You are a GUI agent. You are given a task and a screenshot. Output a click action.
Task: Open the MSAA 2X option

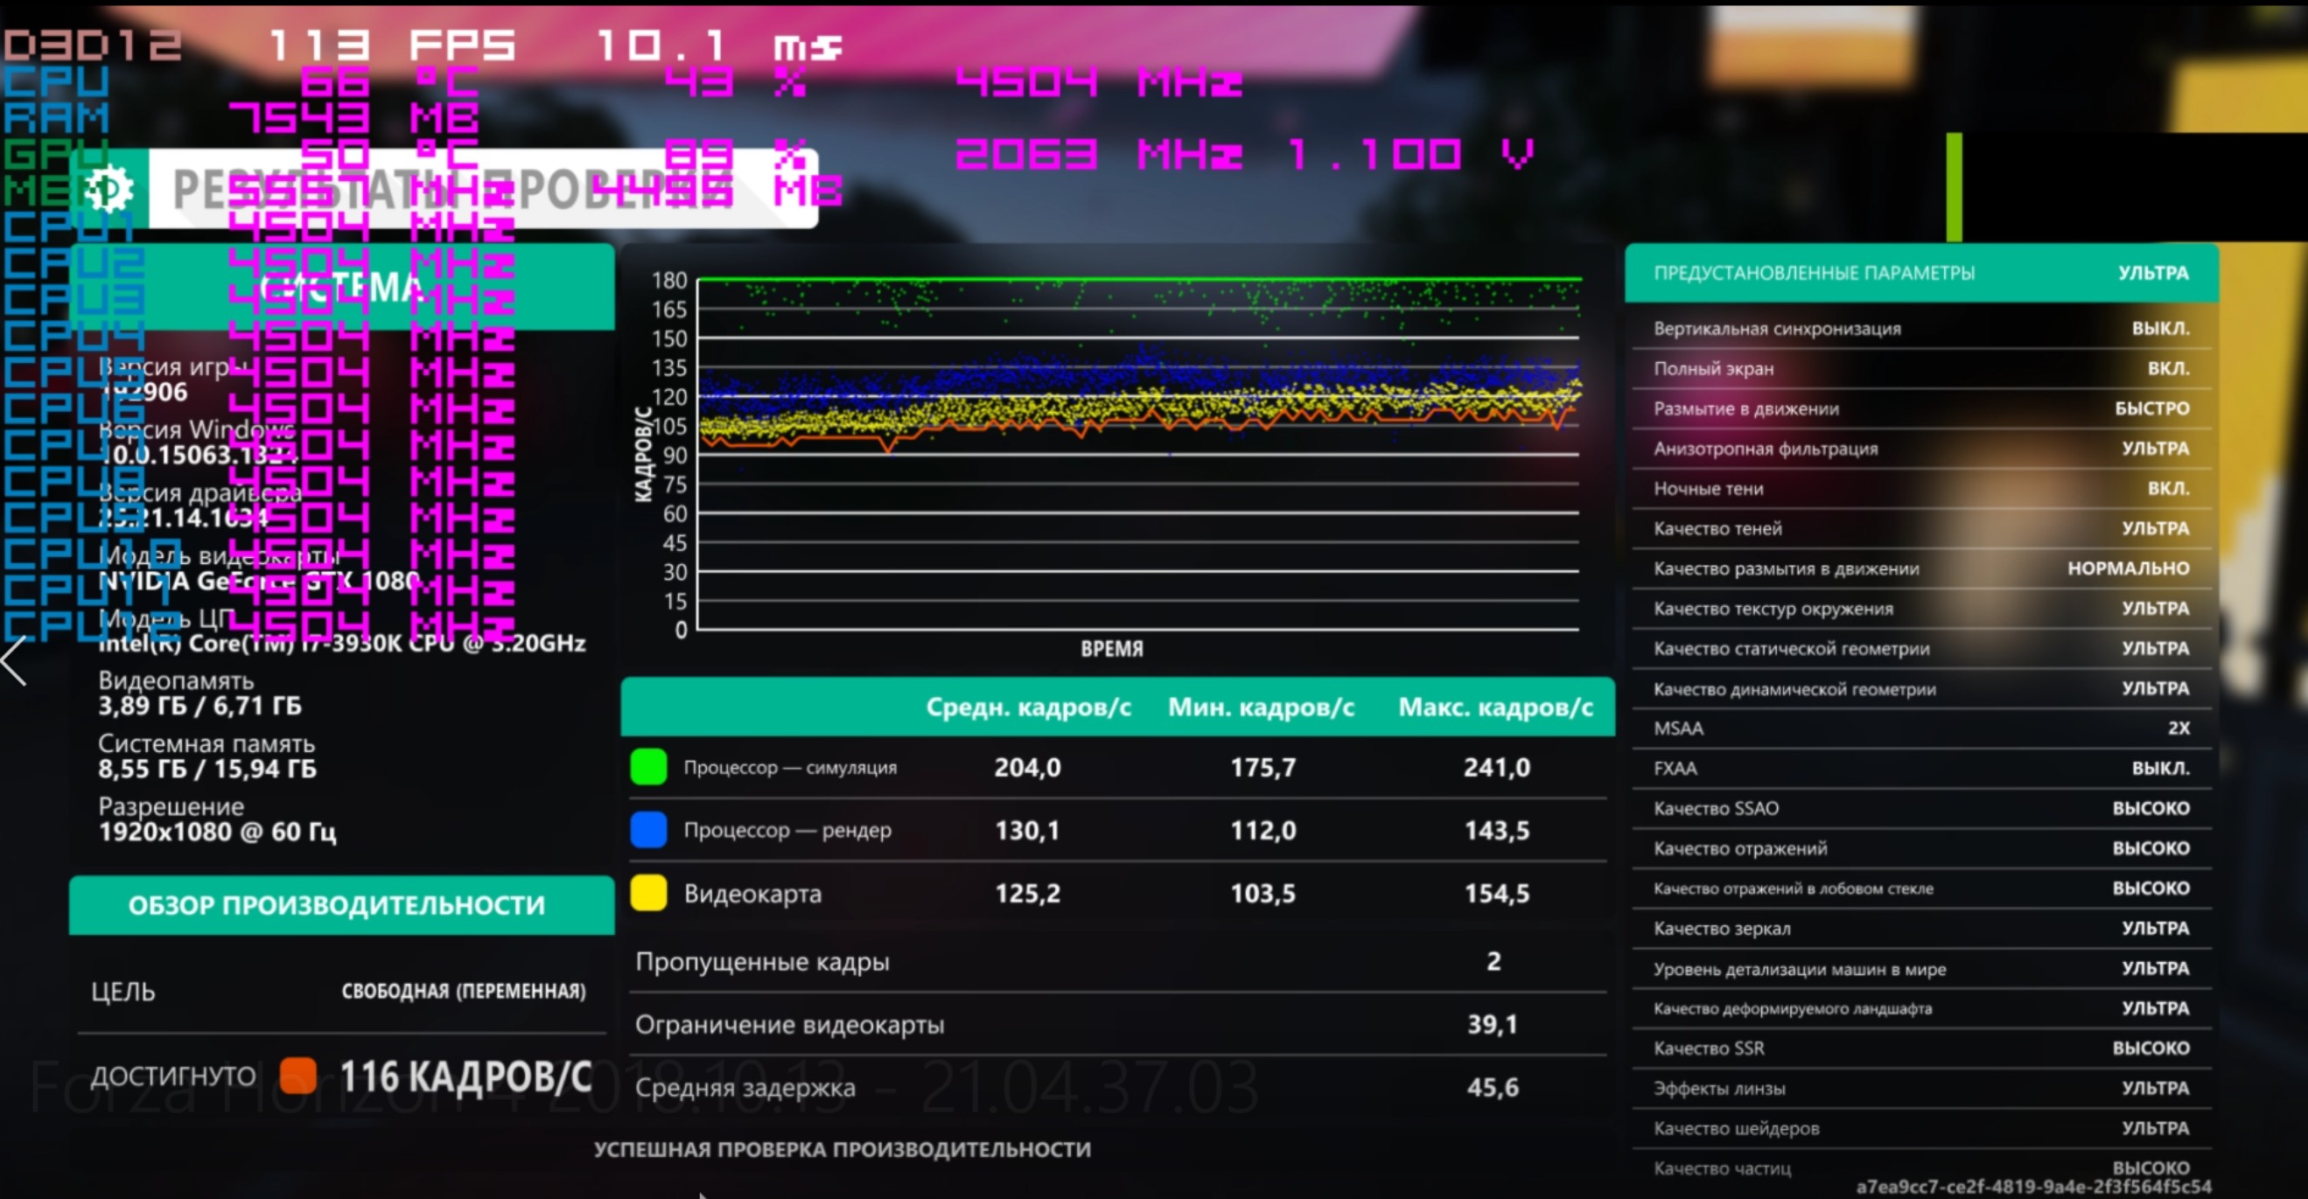point(1920,728)
